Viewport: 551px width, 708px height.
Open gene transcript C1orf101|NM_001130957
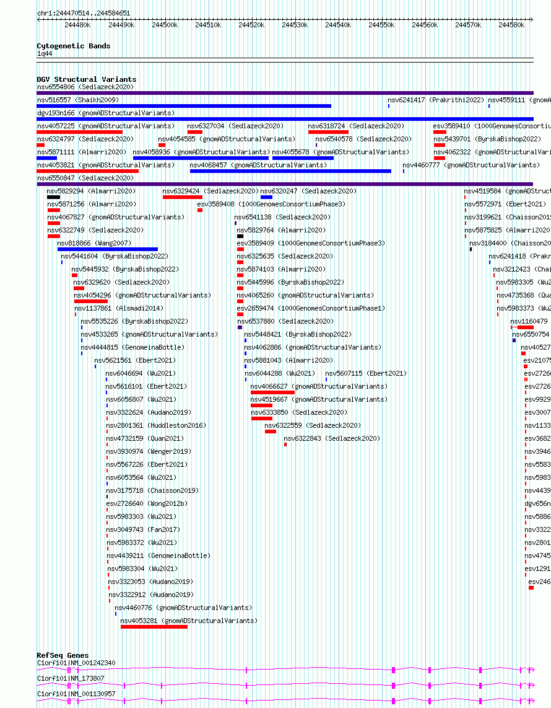[76, 694]
